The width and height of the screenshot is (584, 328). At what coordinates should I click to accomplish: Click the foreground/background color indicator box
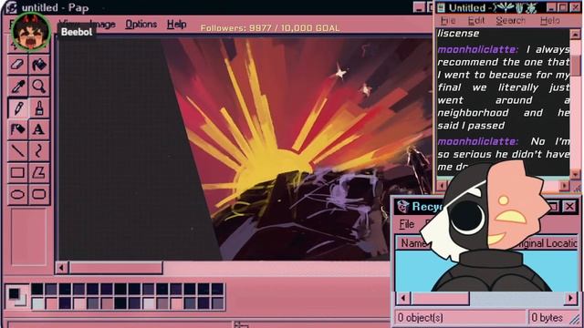pyautogui.click(x=17, y=297)
